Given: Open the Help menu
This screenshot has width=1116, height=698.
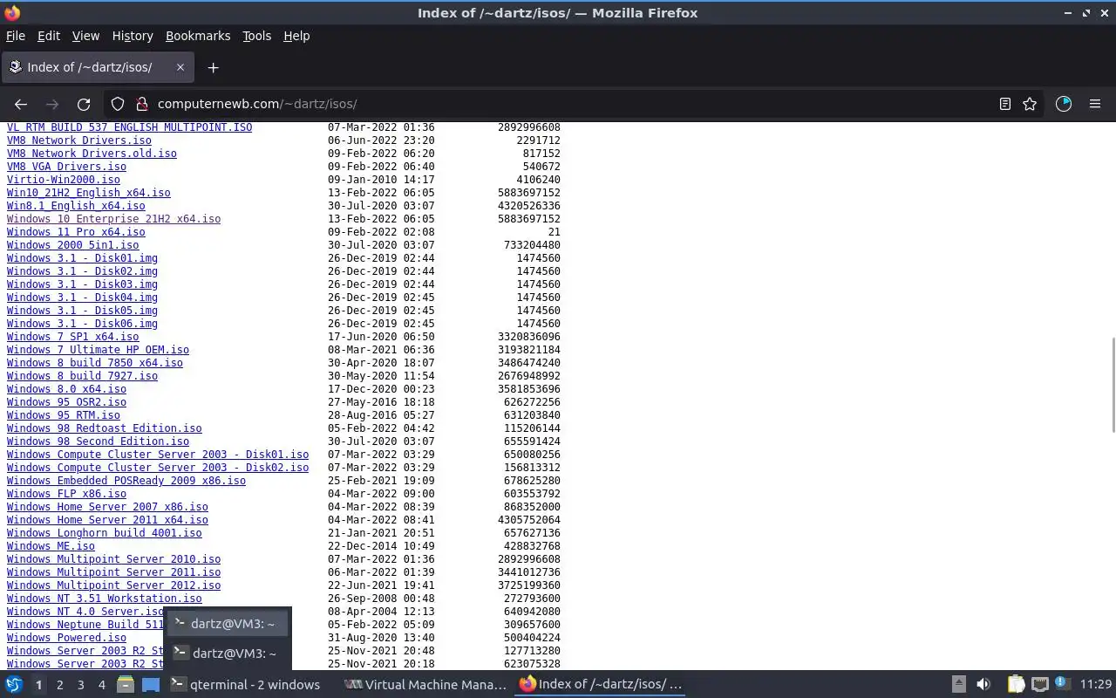Looking at the screenshot, I should pos(296,36).
